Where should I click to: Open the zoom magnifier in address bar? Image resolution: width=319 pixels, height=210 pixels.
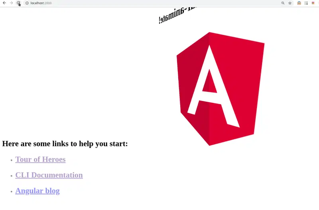pos(283,3)
